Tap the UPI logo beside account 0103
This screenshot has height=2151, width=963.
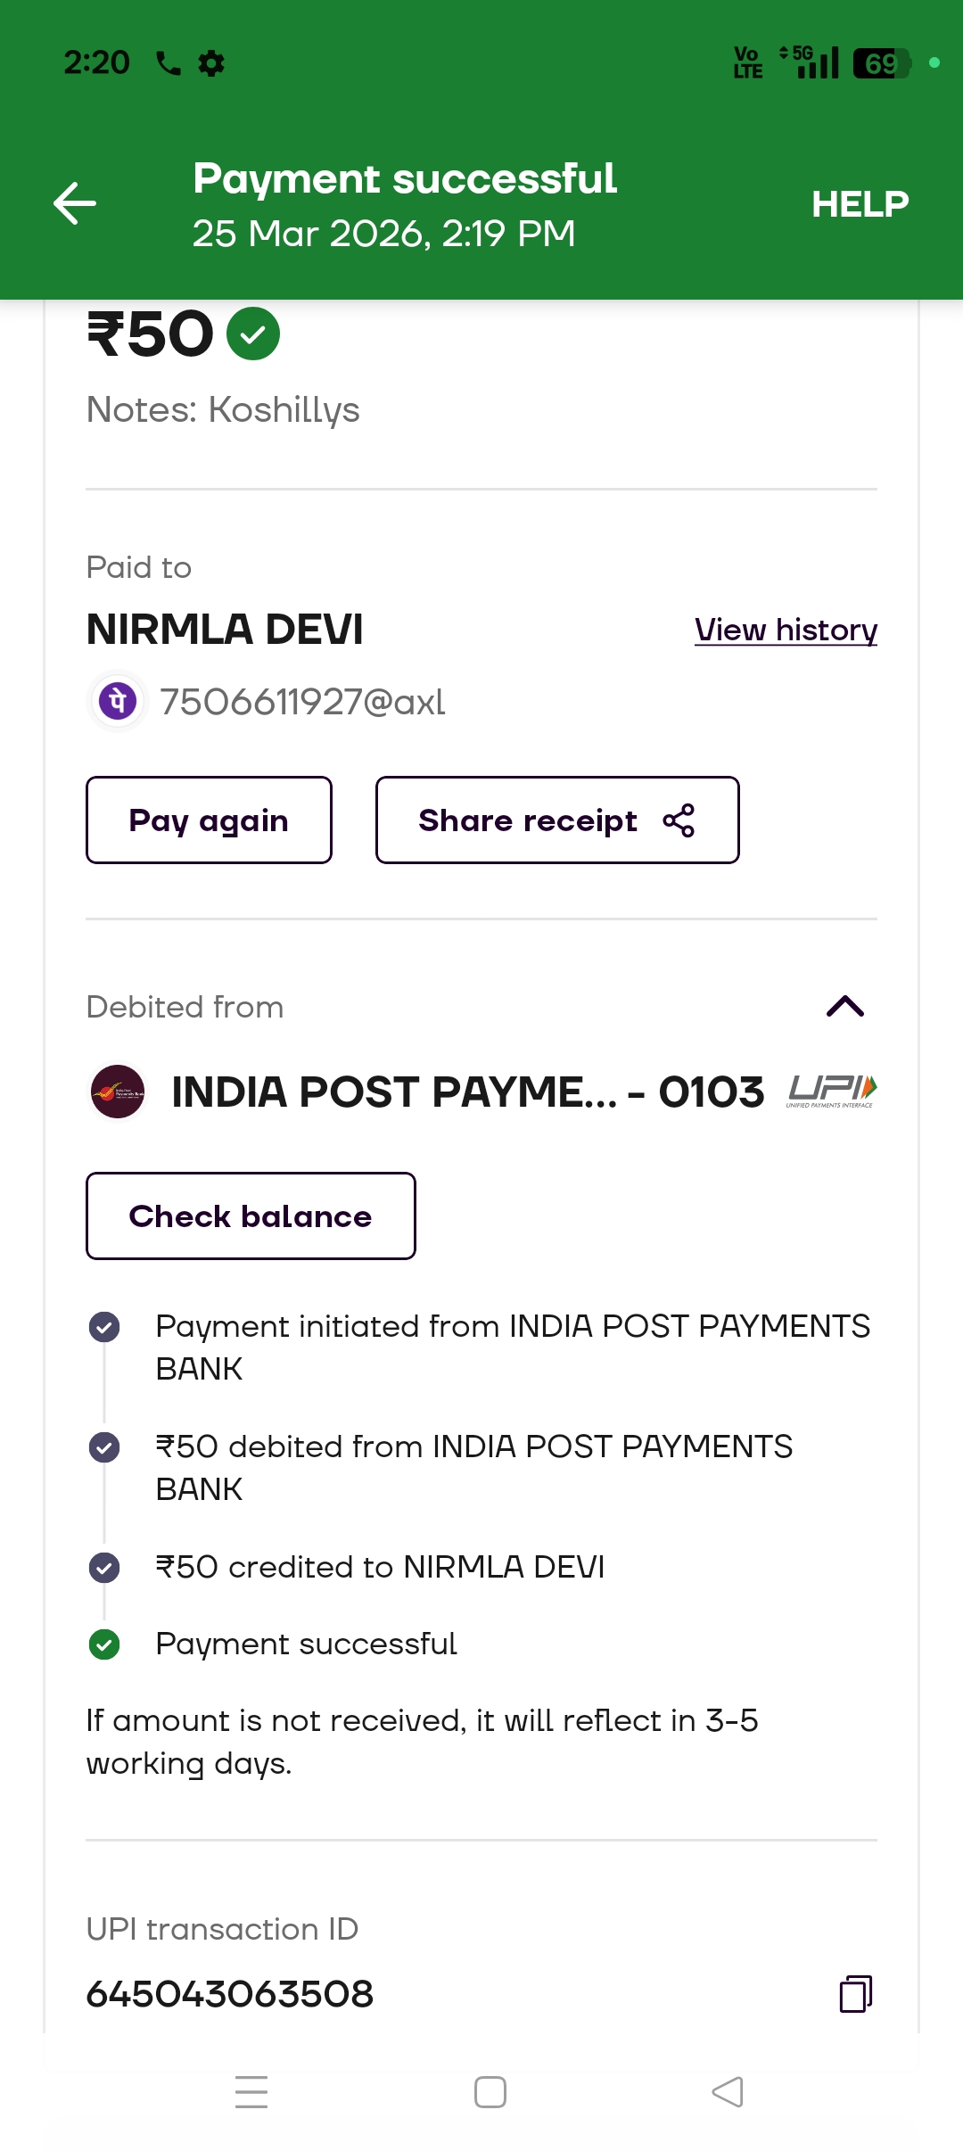832,1091
